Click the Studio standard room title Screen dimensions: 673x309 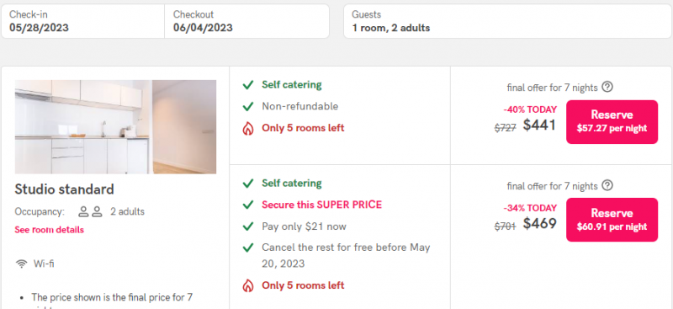pos(65,189)
